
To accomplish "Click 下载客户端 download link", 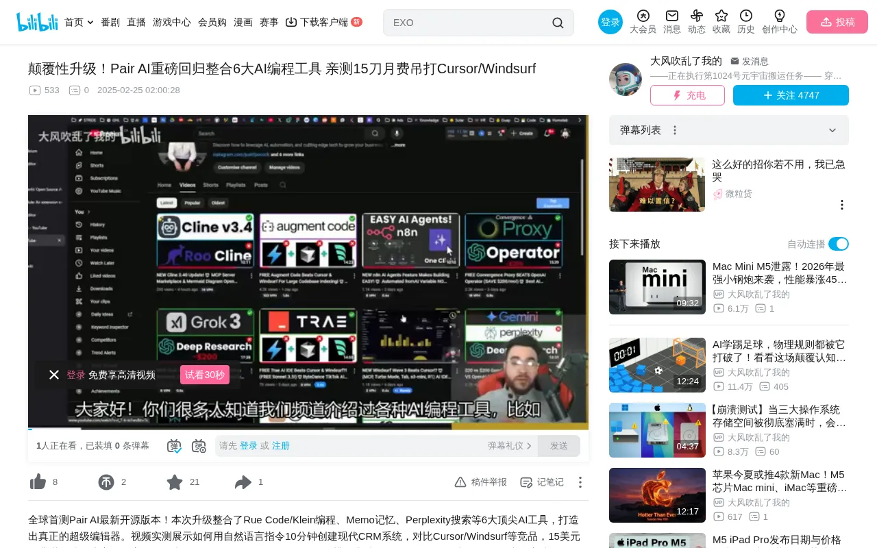I will tap(323, 22).
